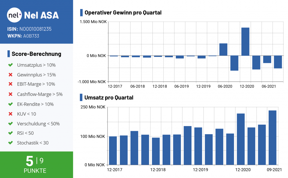Select the '06-2018' label on profit chart

tap(138, 86)
